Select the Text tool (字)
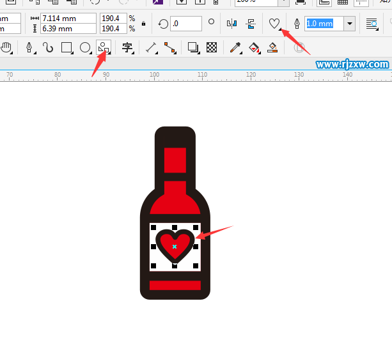 pos(127,47)
